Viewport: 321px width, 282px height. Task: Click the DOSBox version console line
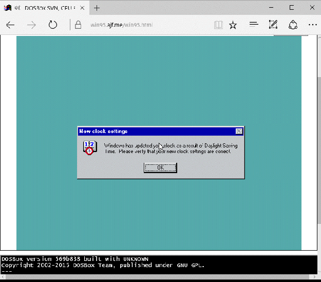point(74,259)
